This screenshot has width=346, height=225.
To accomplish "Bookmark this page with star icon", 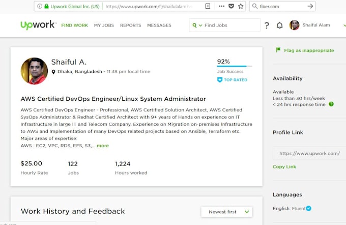I will pyautogui.click(x=241, y=6).
